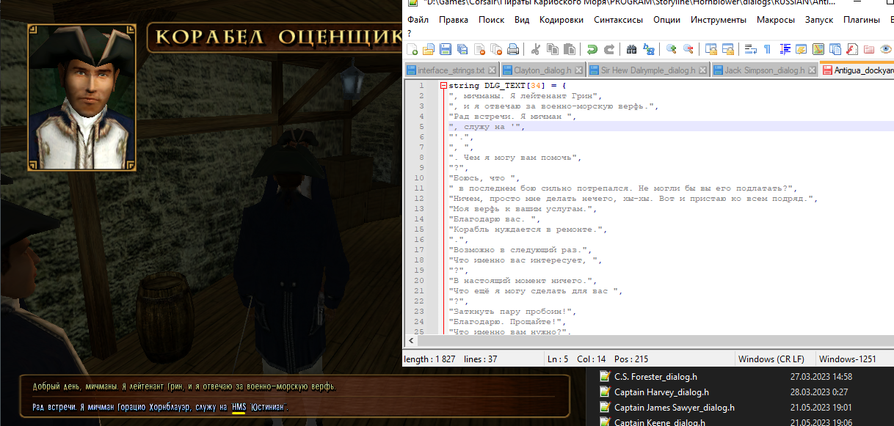Click line number 12 in the editor margin
The image size is (894, 426).
(x=419, y=199)
